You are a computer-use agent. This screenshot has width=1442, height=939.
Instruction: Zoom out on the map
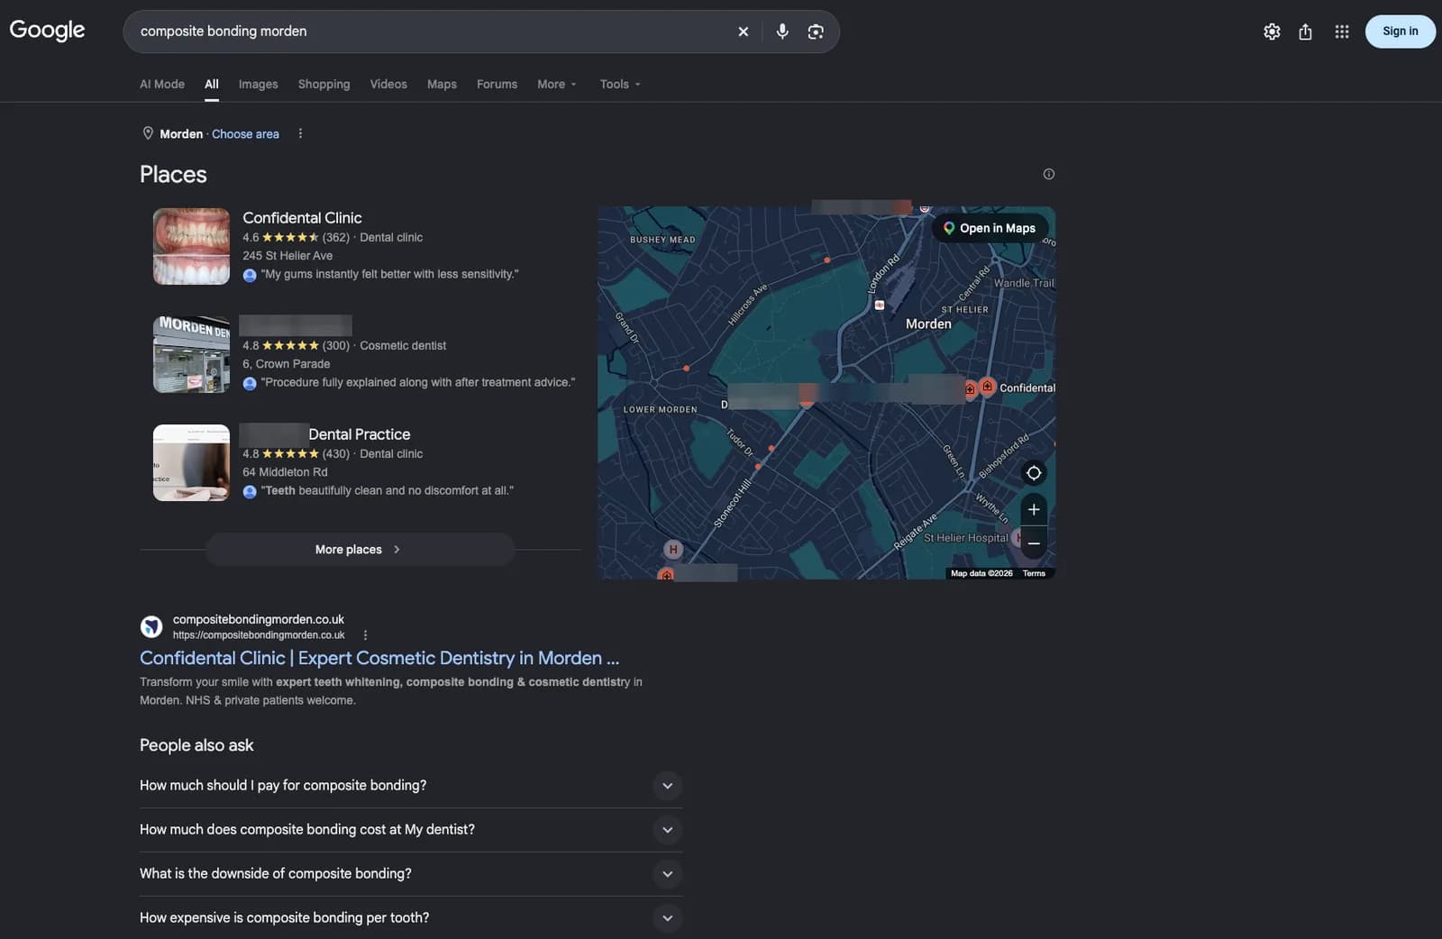click(x=1034, y=543)
